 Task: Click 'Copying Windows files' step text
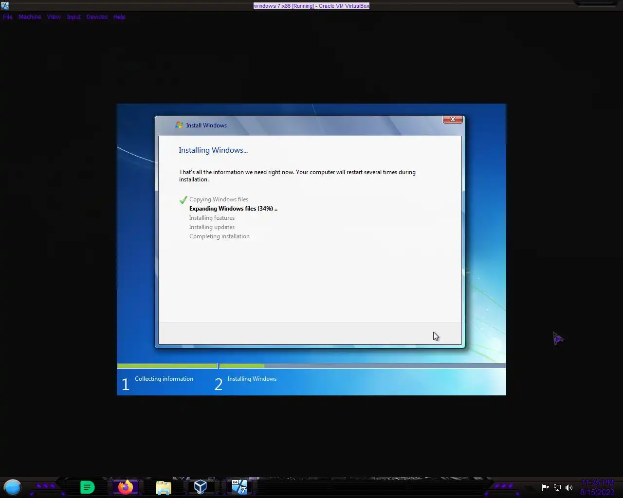tap(219, 199)
